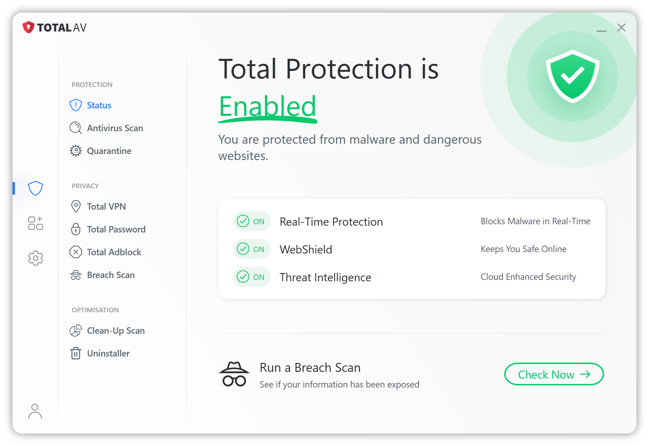Toggle Real-Time Protection ON switch
Viewport: 649px width, 446px height.
252,221
